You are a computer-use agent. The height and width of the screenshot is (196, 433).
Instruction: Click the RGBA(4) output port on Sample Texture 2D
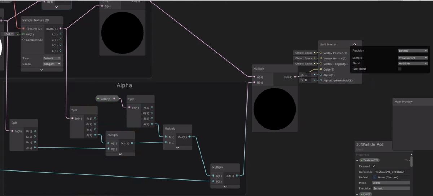60,28
